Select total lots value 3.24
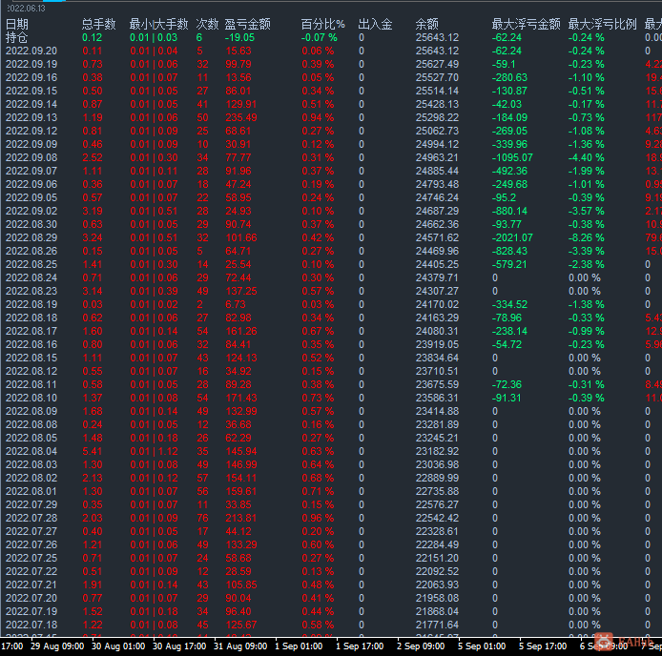Viewport: 662px width, 656px height. pyautogui.click(x=93, y=237)
